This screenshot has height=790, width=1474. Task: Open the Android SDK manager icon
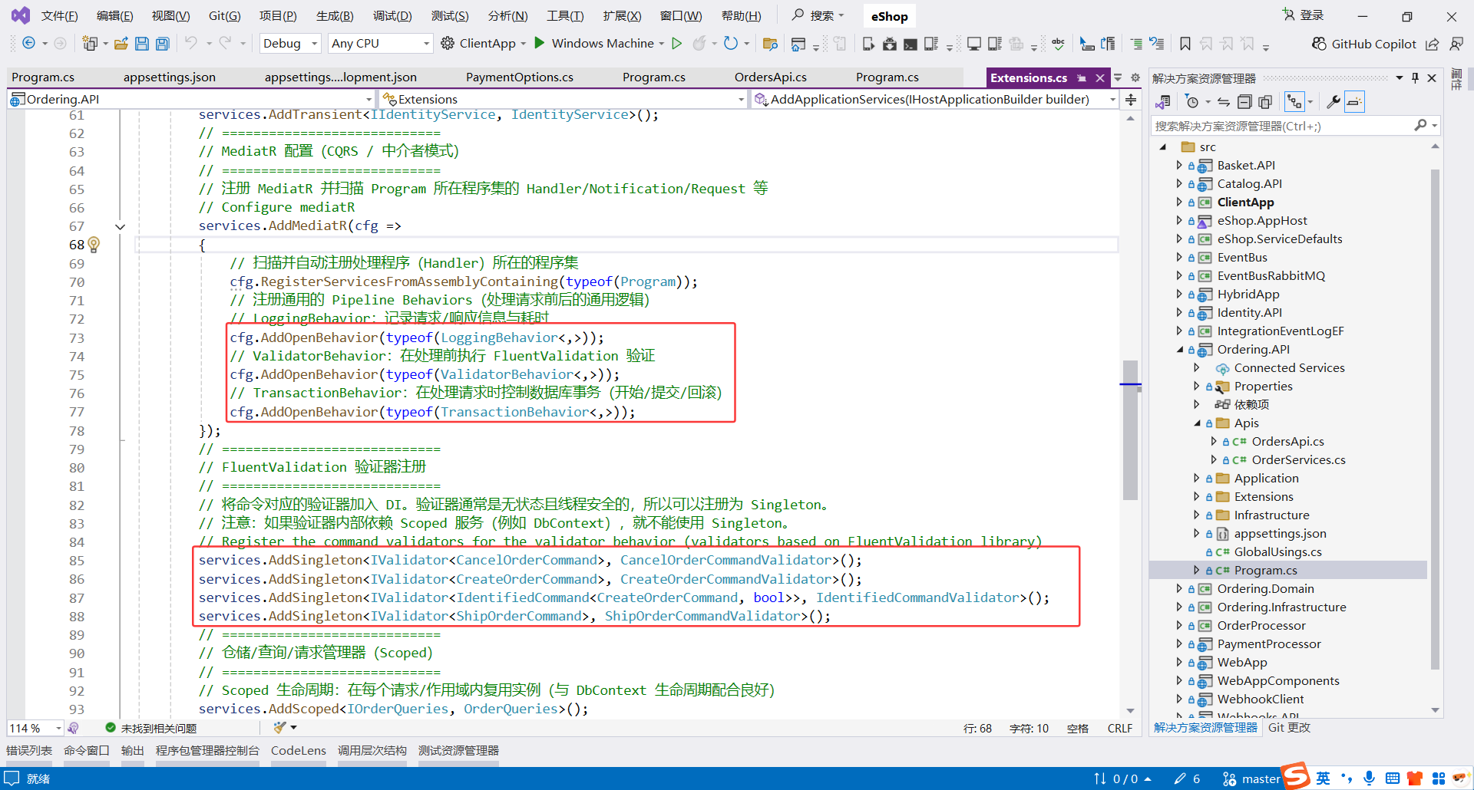(889, 44)
